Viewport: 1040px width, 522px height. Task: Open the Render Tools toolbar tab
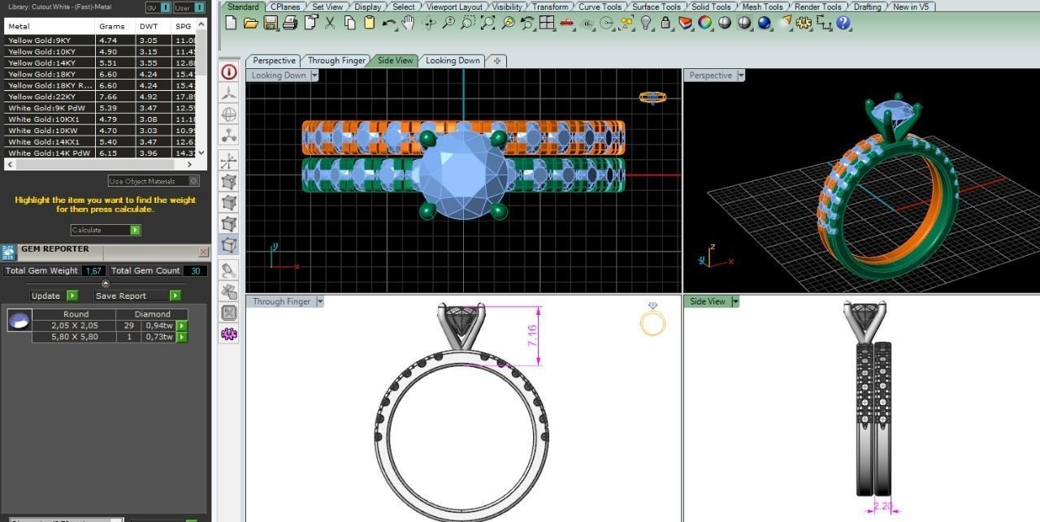818,6
